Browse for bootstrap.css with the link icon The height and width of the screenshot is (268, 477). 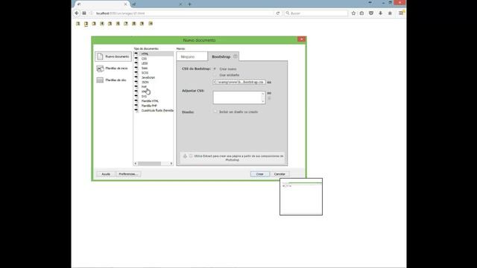click(x=269, y=82)
